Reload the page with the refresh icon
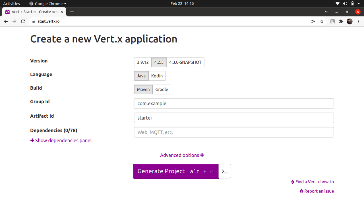Screen dimensions: 364x205 coord(23,21)
